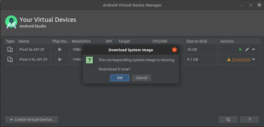Click the Android Studio logo in header
This screenshot has height=127, width=264.
click(x=11, y=22)
